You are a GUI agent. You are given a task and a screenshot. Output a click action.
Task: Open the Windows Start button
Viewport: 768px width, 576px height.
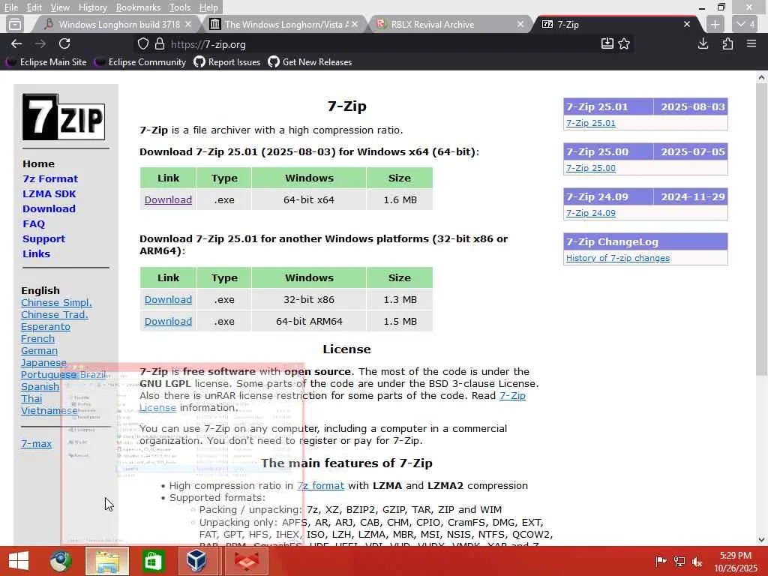coord(19,561)
